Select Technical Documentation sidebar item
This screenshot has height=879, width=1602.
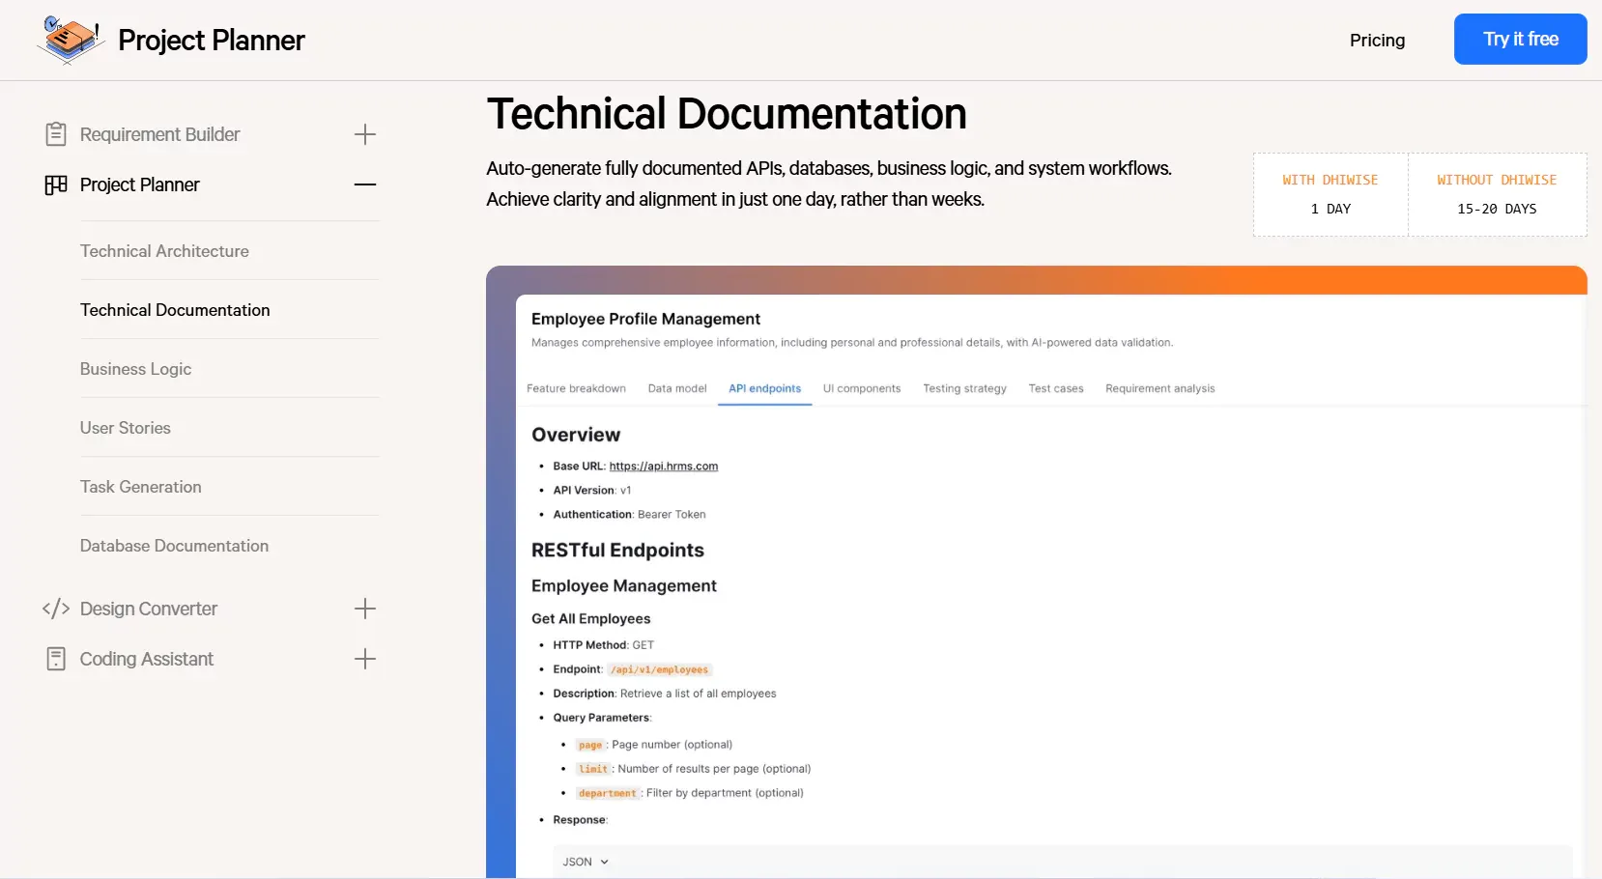coord(175,310)
